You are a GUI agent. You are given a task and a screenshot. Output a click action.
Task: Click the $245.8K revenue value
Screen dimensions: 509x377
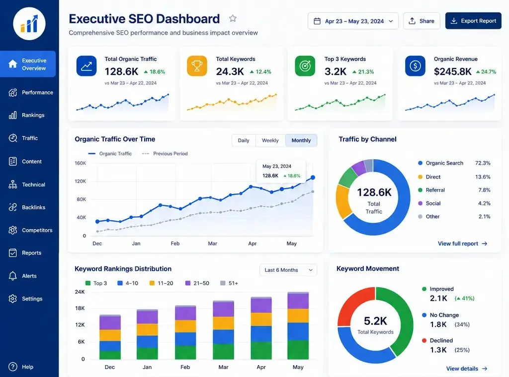(x=452, y=71)
